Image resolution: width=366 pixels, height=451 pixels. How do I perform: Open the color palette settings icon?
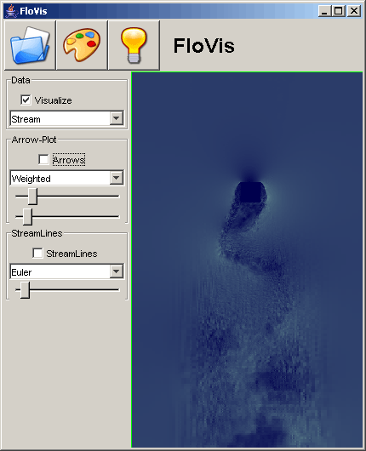click(x=82, y=45)
